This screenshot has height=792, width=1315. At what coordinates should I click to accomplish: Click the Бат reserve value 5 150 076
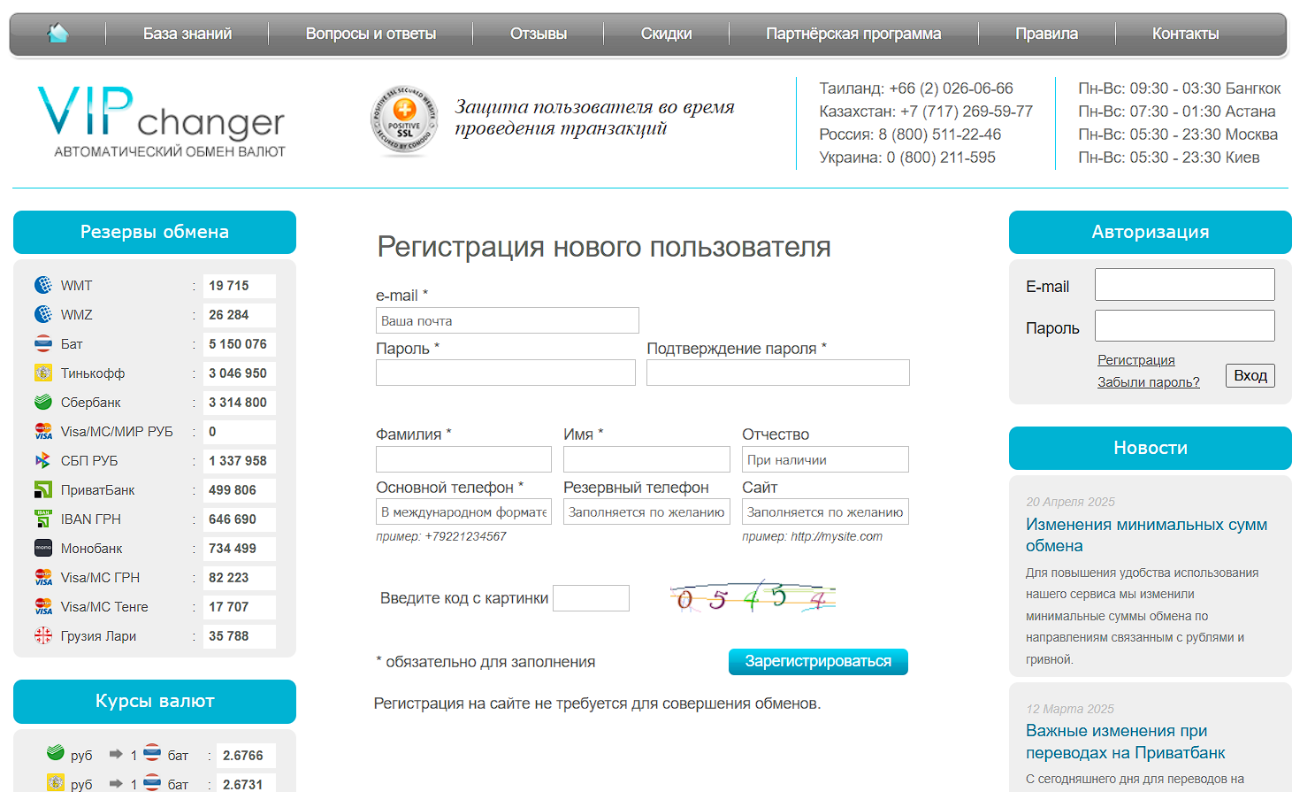[x=238, y=343]
